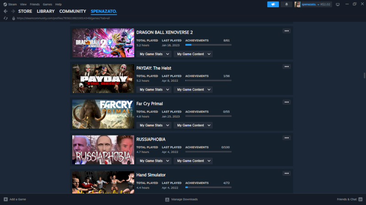Screen dimensions: 366x205
Task: Expand My Game Content for DRAGON BALL XENOVERSE 2
Action: [x=193, y=54]
